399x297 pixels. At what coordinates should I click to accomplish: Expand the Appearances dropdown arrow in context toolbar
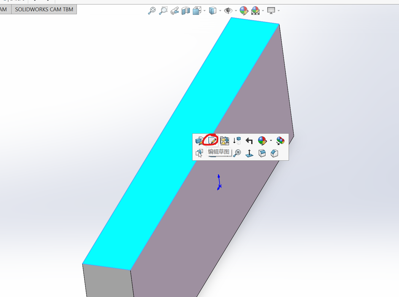271,141
